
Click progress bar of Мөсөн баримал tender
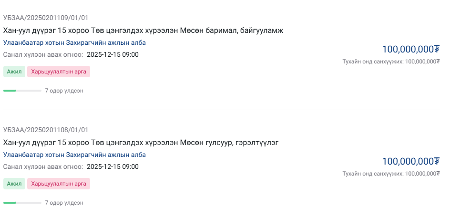(22, 91)
